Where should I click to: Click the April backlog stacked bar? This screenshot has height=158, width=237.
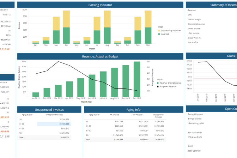click(66, 27)
